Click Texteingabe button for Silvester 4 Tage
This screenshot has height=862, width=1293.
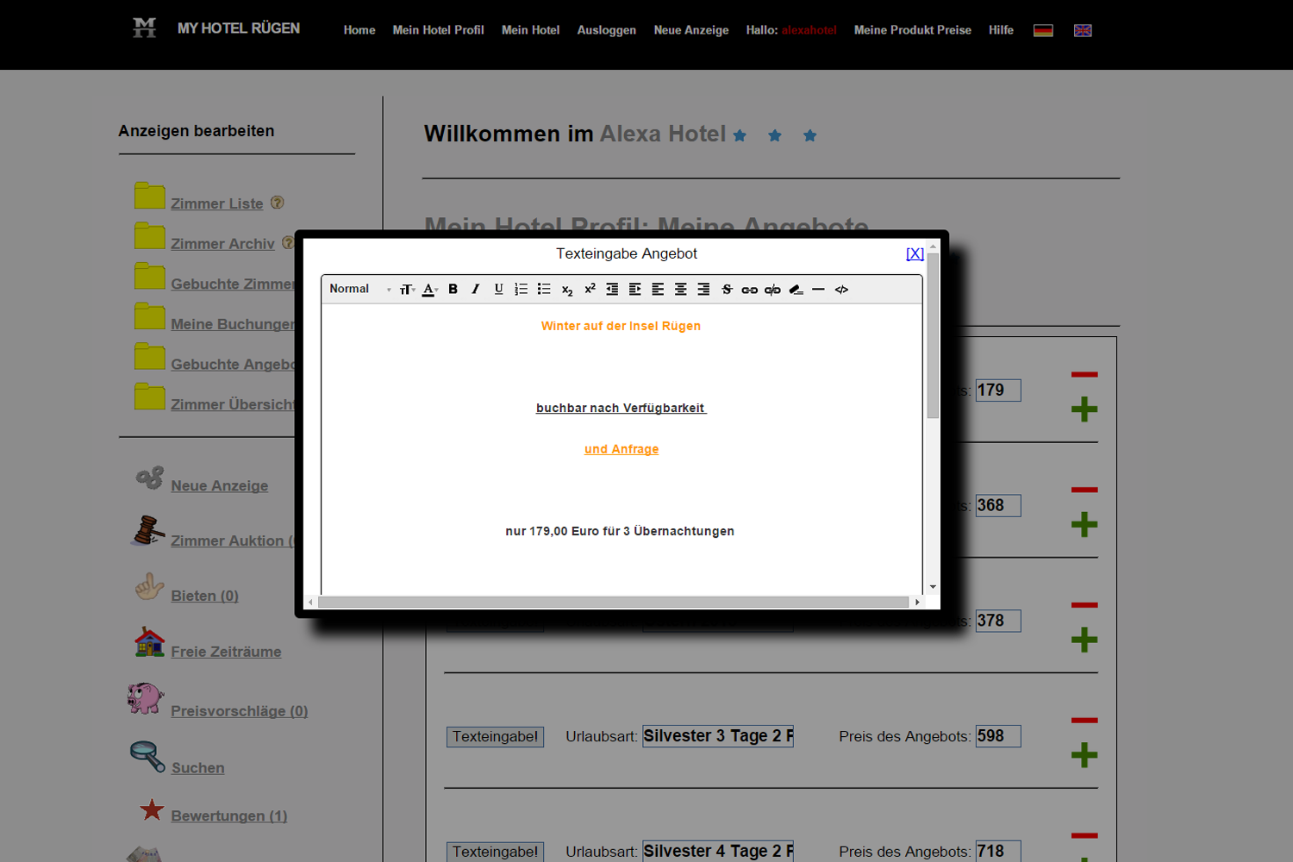coord(495,852)
